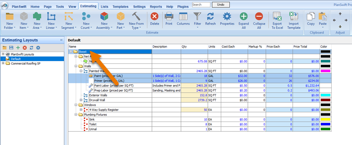Click the green Expand All icon
352x145 pixels.
tap(244, 16)
